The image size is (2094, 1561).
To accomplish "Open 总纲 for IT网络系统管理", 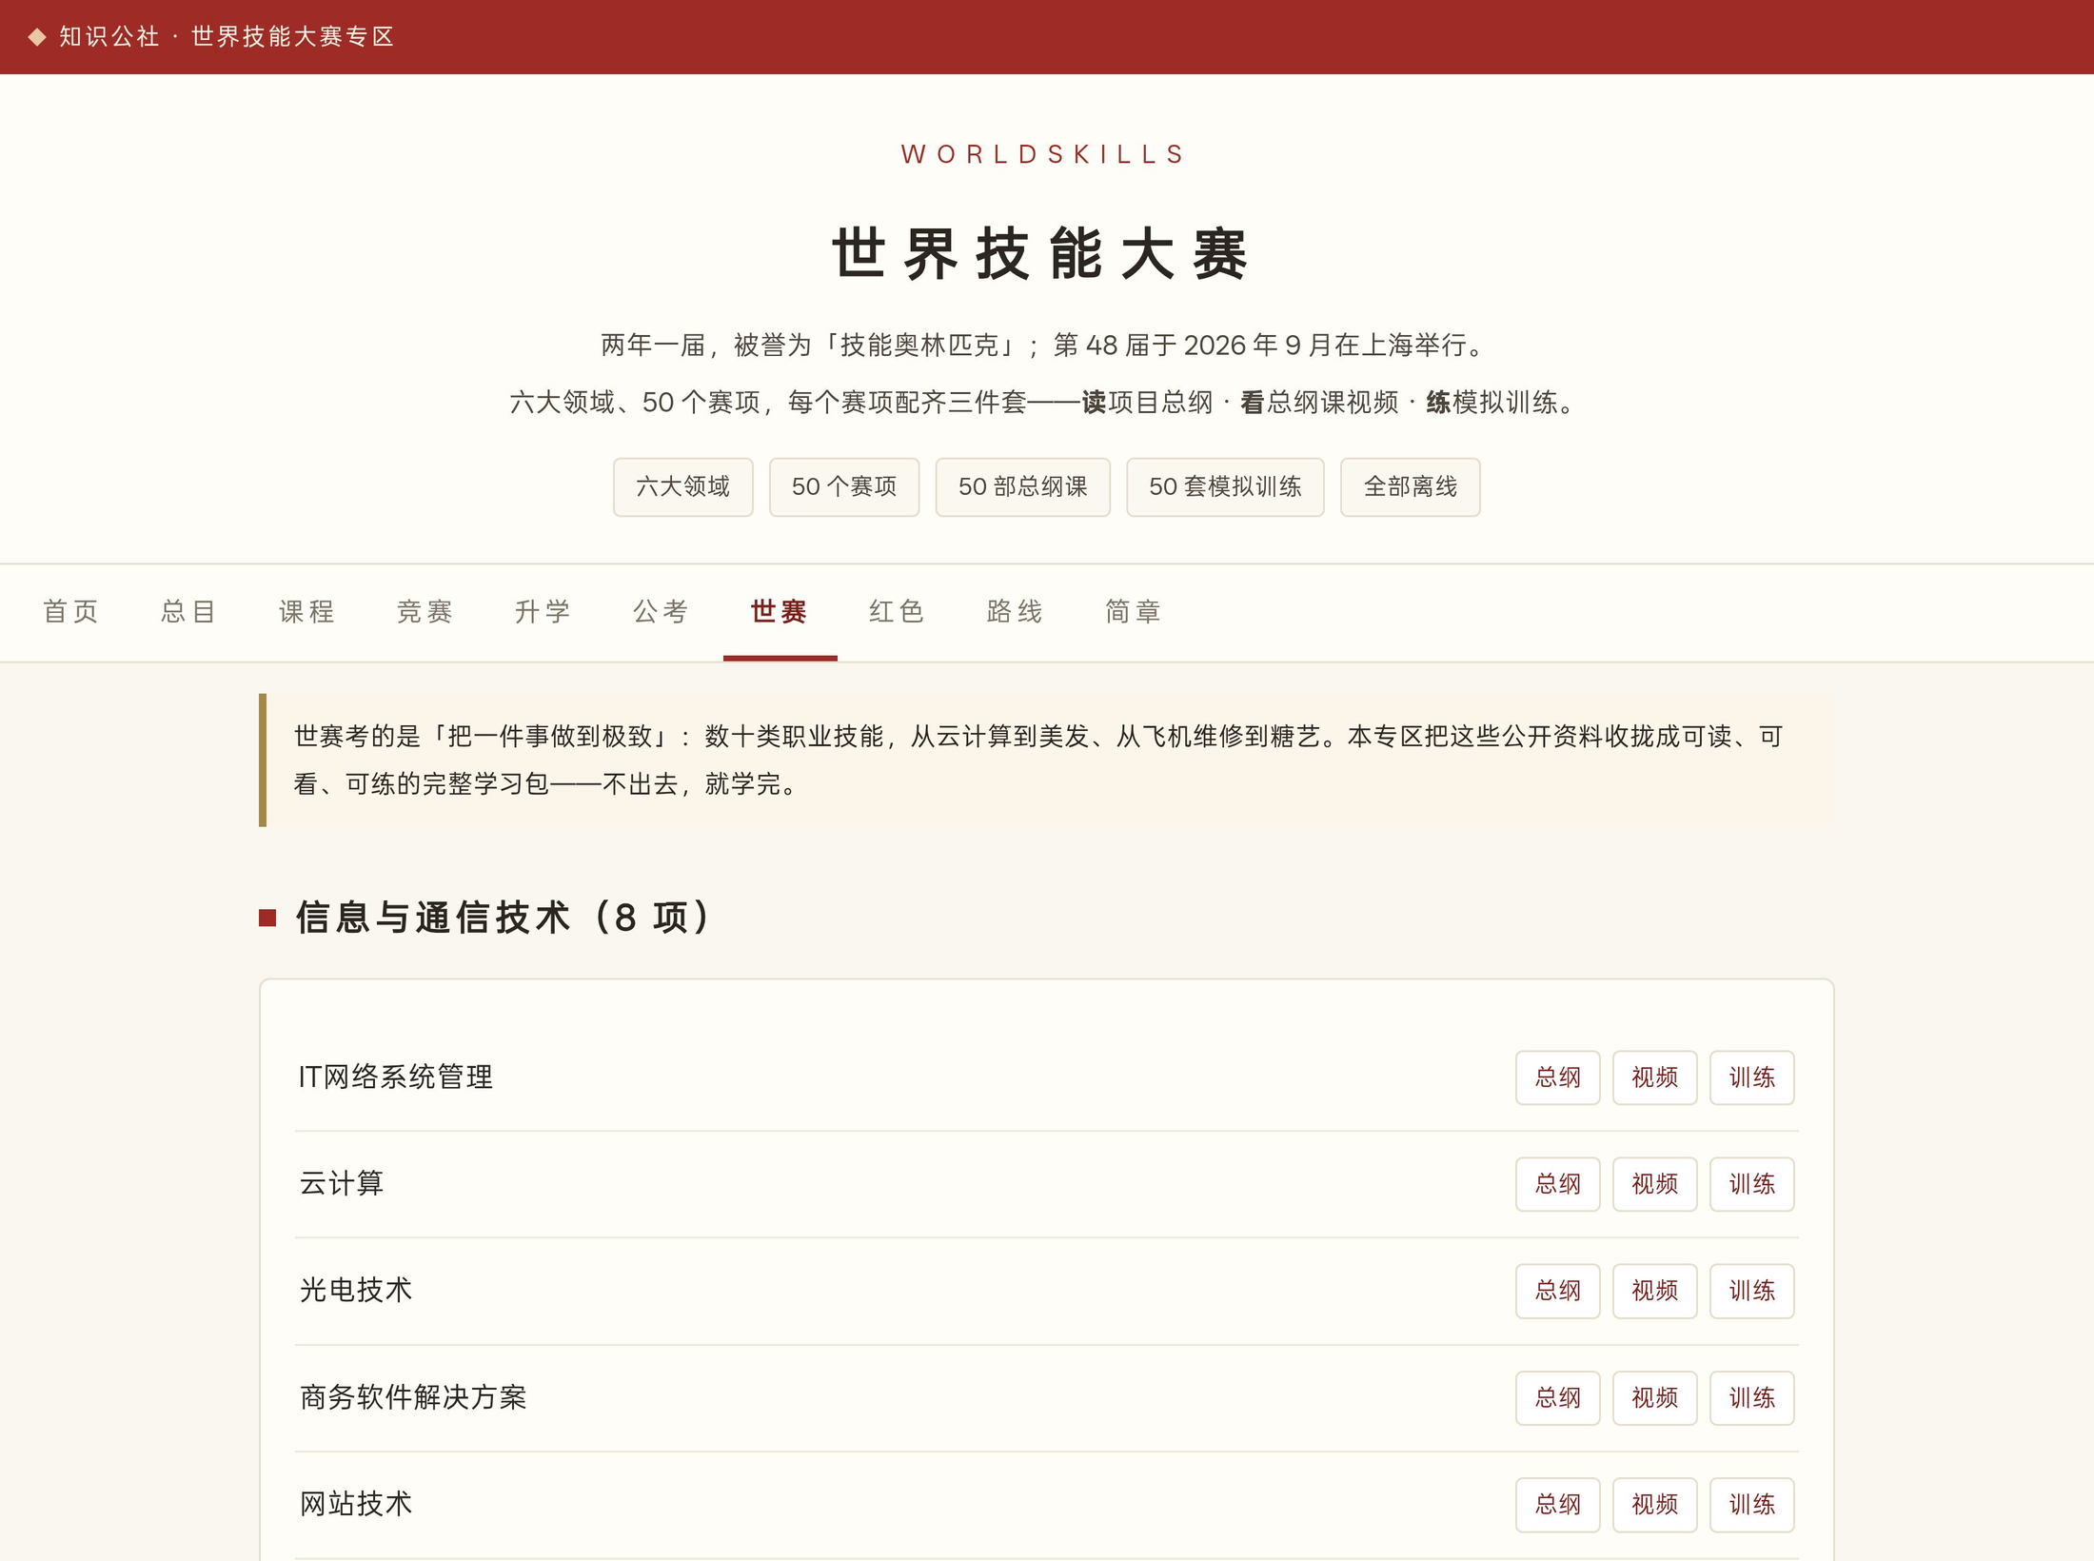I will click(x=1558, y=1077).
